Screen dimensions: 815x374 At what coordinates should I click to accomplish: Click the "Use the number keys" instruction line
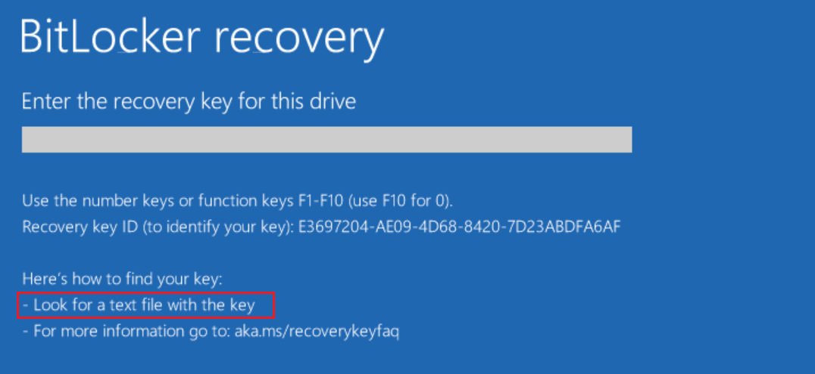click(236, 201)
